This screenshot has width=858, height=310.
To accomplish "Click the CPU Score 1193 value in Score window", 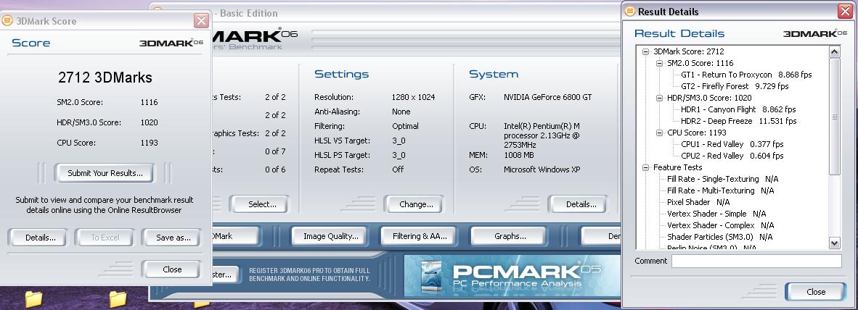I will pyautogui.click(x=149, y=143).
